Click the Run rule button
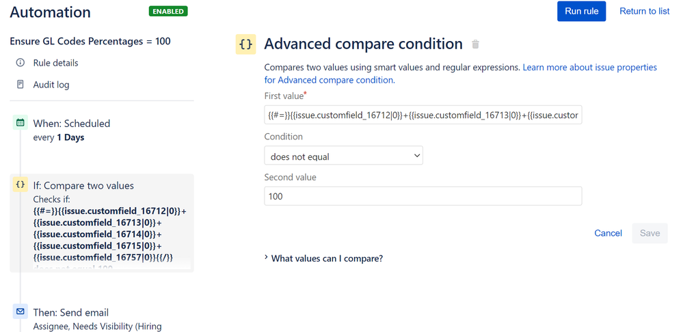 581,11
